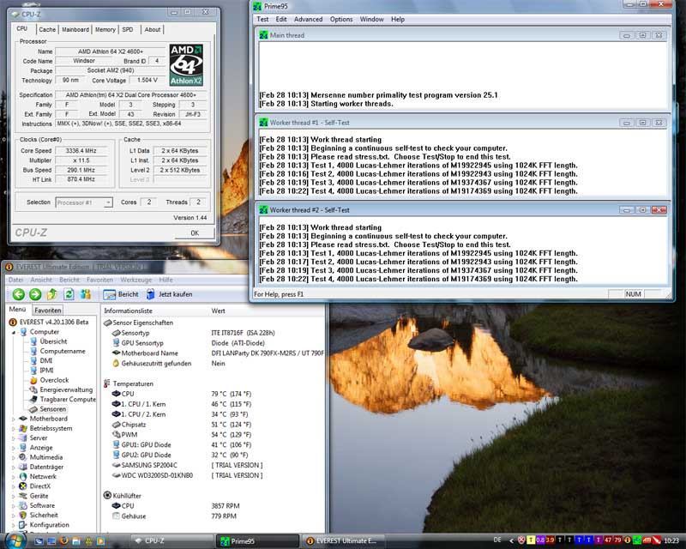The height and width of the screenshot is (549, 686).
Task: Click the green Back arrow in EVEREST toolbar
Action: (x=18, y=294)
